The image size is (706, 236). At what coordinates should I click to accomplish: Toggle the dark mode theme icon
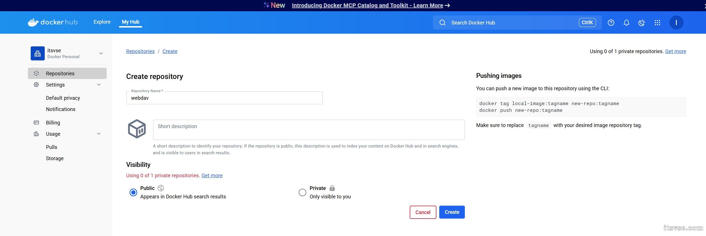(x=642, y=22)
